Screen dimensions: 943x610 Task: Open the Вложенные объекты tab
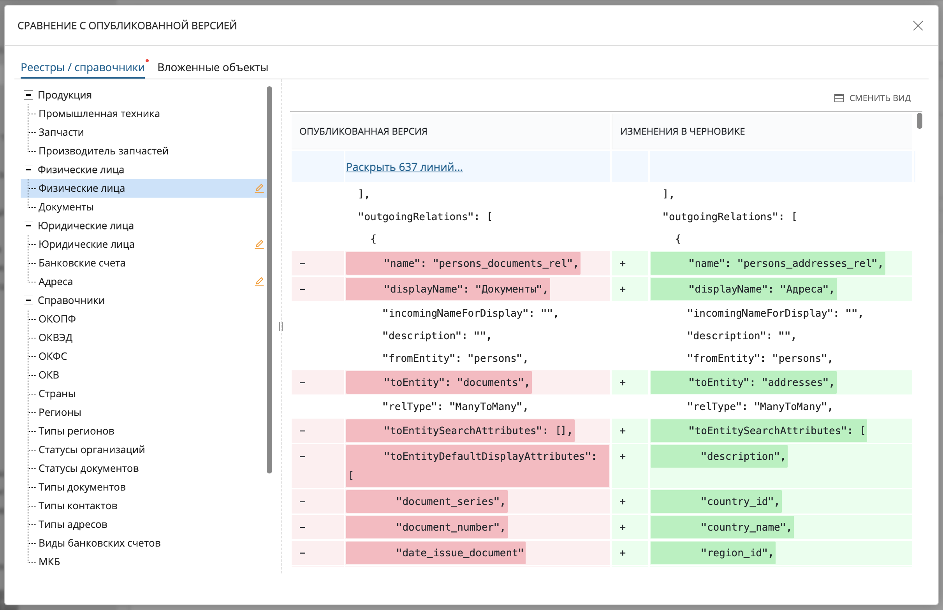click(x=213, y=67)
